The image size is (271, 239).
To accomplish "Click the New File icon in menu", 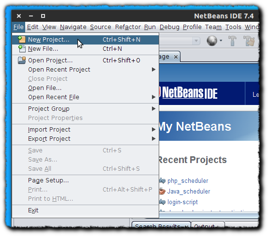I will [22, 49].
